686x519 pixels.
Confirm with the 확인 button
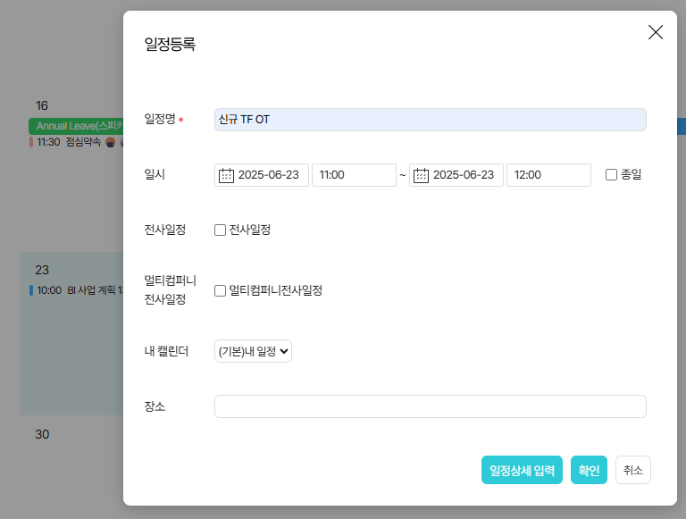coord(589,470)
